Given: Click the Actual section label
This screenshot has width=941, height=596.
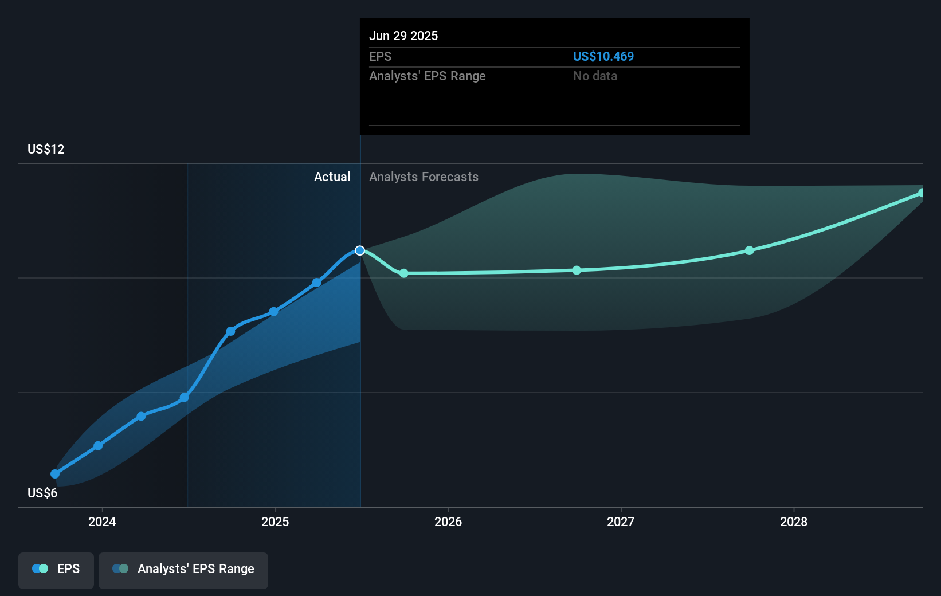Looking at the screenshot, I should click(x=332, y=177).
